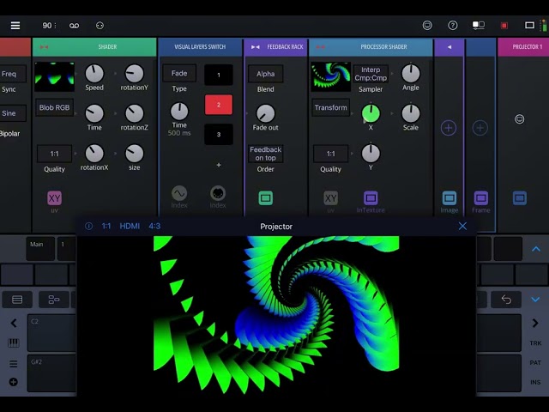Switch to visual layer 1
Viewport: 549px width, 412px height.
(219, 75)
